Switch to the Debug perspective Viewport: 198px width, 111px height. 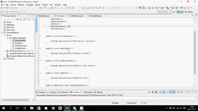click(189, 12)
